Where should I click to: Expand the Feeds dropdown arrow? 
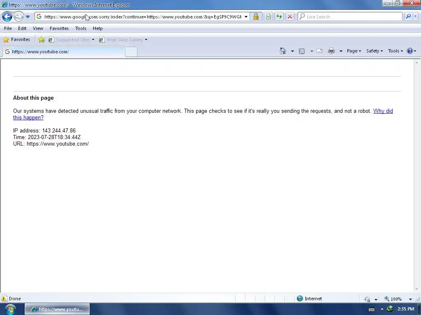click(x=312, y=51)
